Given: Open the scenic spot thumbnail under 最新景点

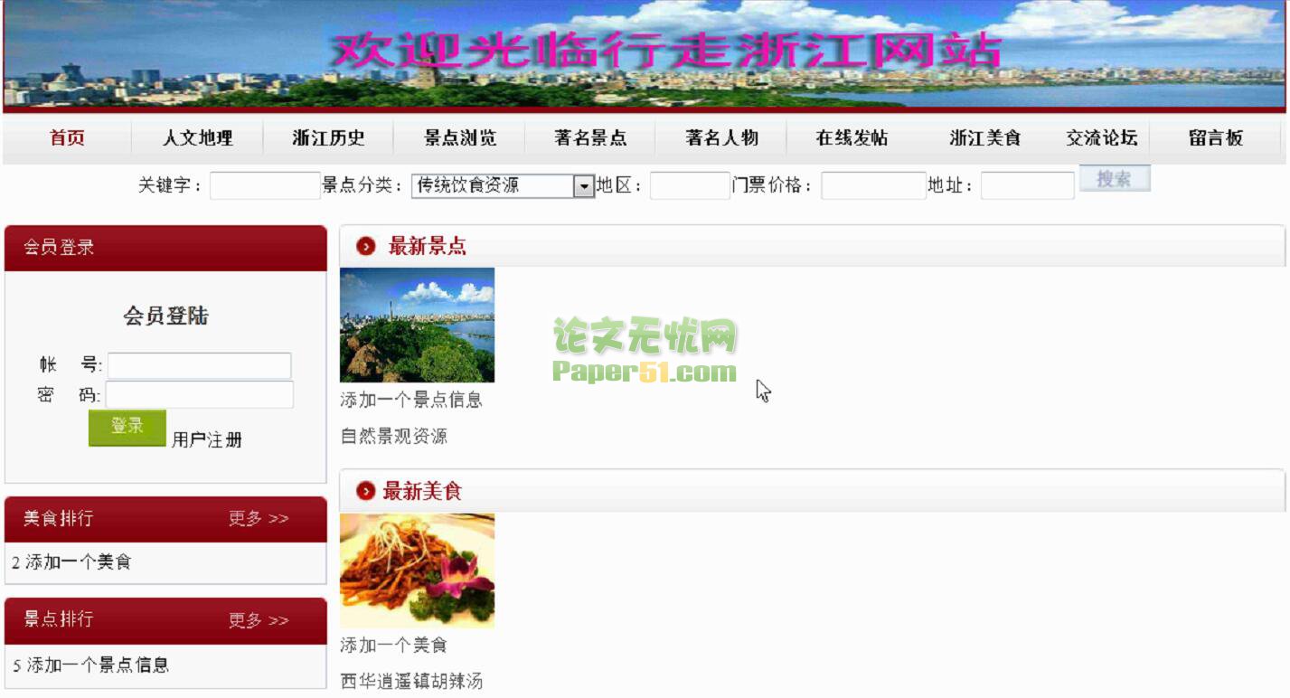Looking at the screenshot, I should [417, 325].
